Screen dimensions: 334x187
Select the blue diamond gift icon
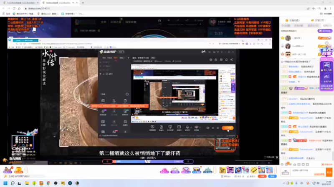[x=186, y=170]
